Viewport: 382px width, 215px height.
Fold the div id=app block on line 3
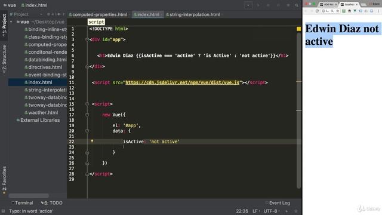pyautogui.click(x=87, y=39)
